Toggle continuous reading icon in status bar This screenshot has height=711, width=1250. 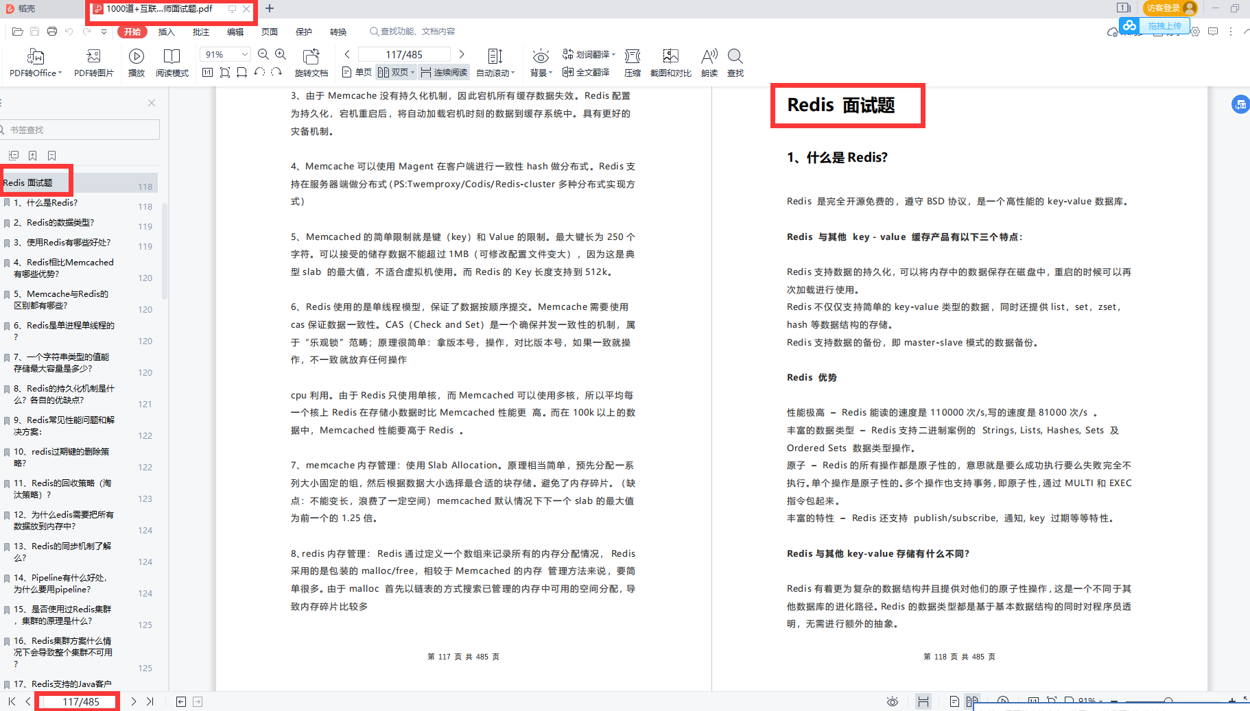point(923,701)
